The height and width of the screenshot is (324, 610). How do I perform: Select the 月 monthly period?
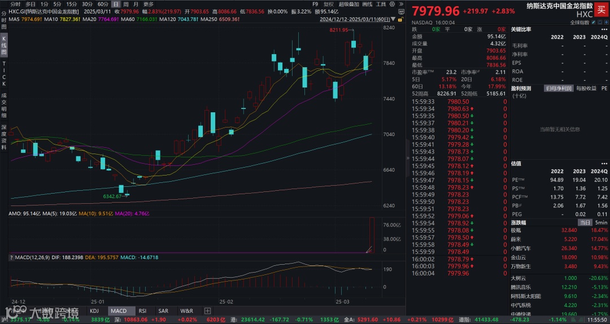136,4
